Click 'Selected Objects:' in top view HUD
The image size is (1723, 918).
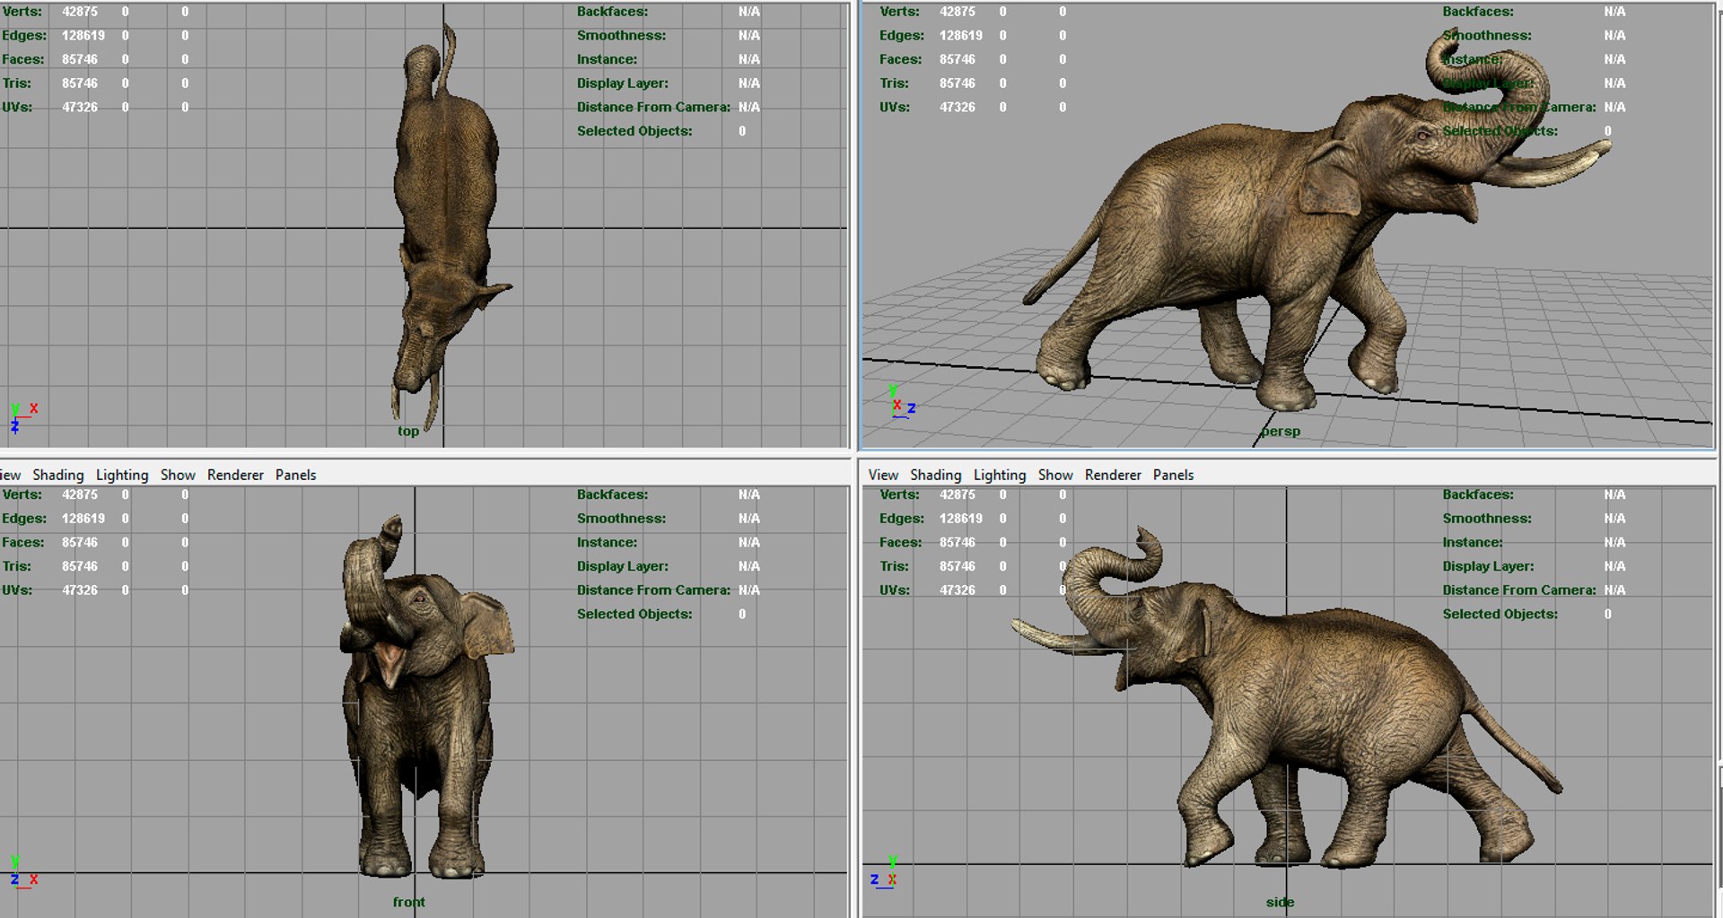pos(634,131)
